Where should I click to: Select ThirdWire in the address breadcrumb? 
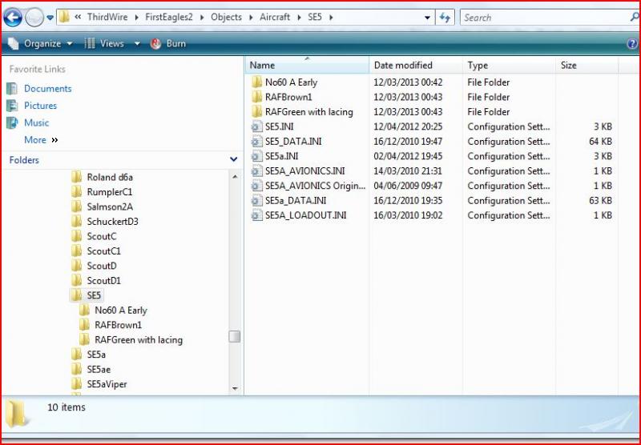click(107, 17)
